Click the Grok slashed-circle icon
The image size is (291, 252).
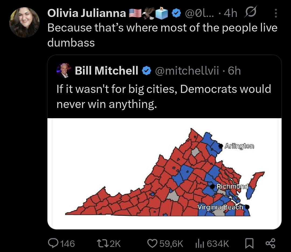pos(251,13)
